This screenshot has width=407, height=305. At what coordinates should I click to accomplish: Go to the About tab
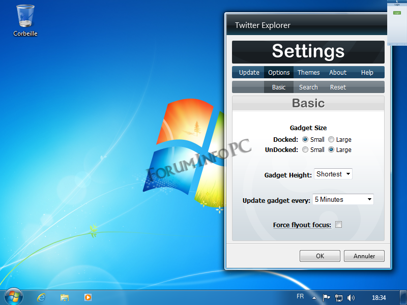pos(338,72)
